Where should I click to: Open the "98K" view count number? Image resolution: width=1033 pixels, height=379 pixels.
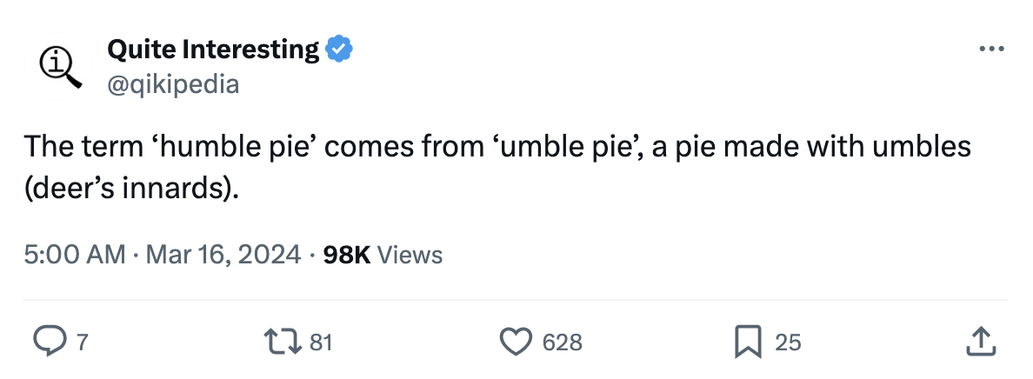346,255
